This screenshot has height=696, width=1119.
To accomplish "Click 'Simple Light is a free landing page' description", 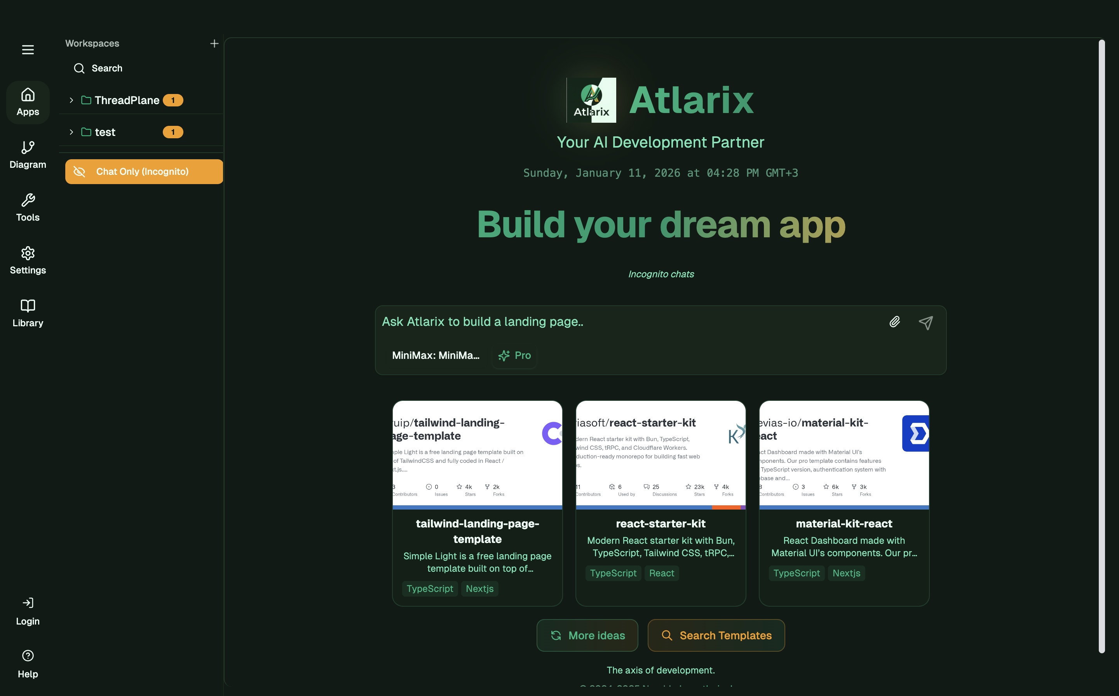I will click(x=478, y=562).
